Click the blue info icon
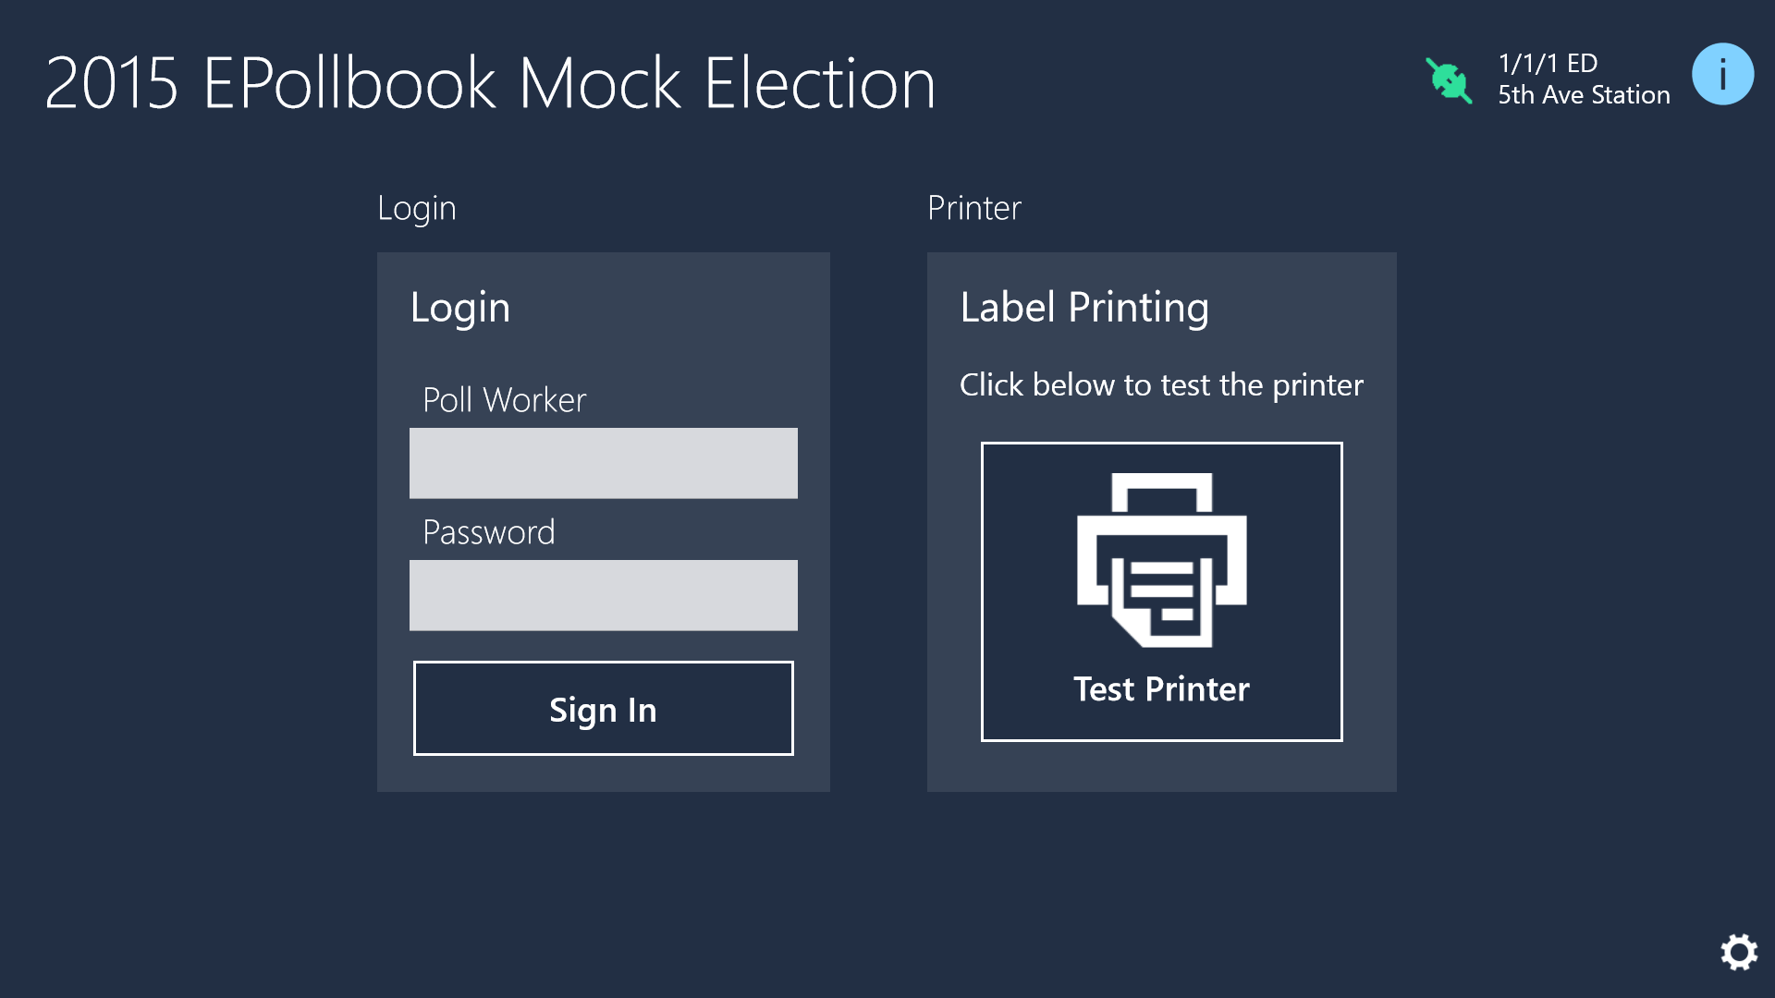1775x998 pixels. [x=1722, y=74]
